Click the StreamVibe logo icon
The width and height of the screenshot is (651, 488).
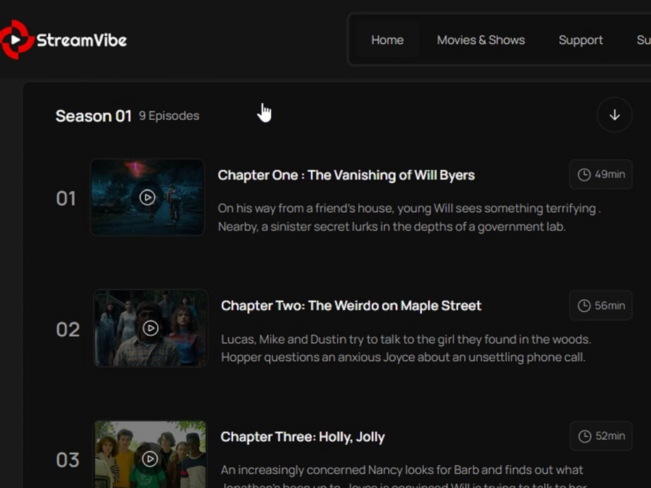(x=16, y=40)
